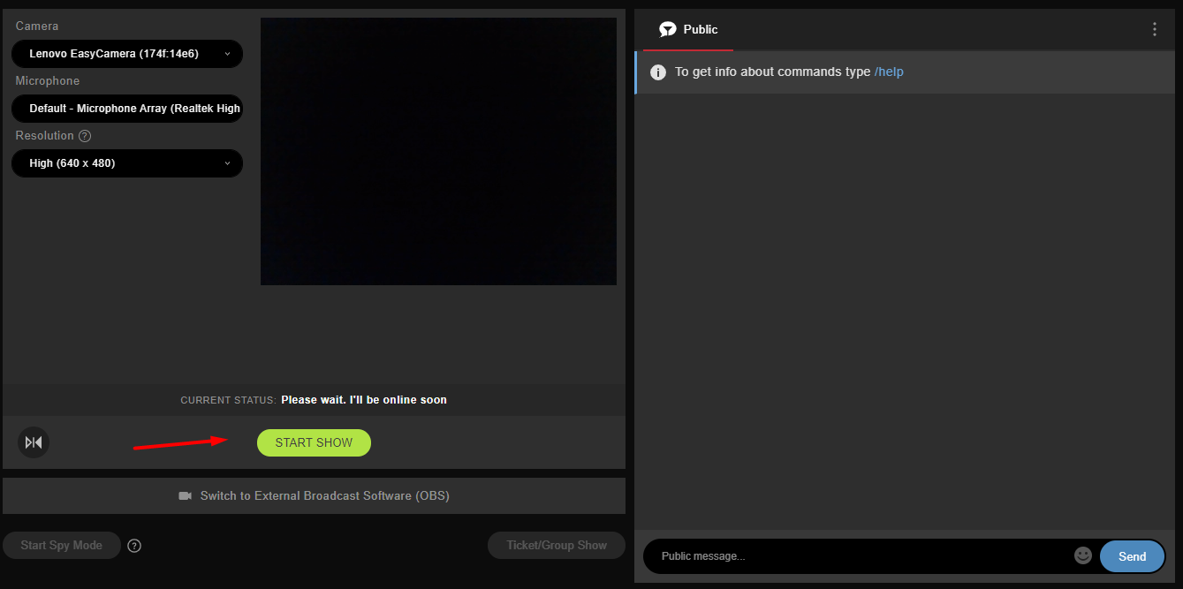Open the Resolution dropdown High (640 x 480)

pos(127,163)
